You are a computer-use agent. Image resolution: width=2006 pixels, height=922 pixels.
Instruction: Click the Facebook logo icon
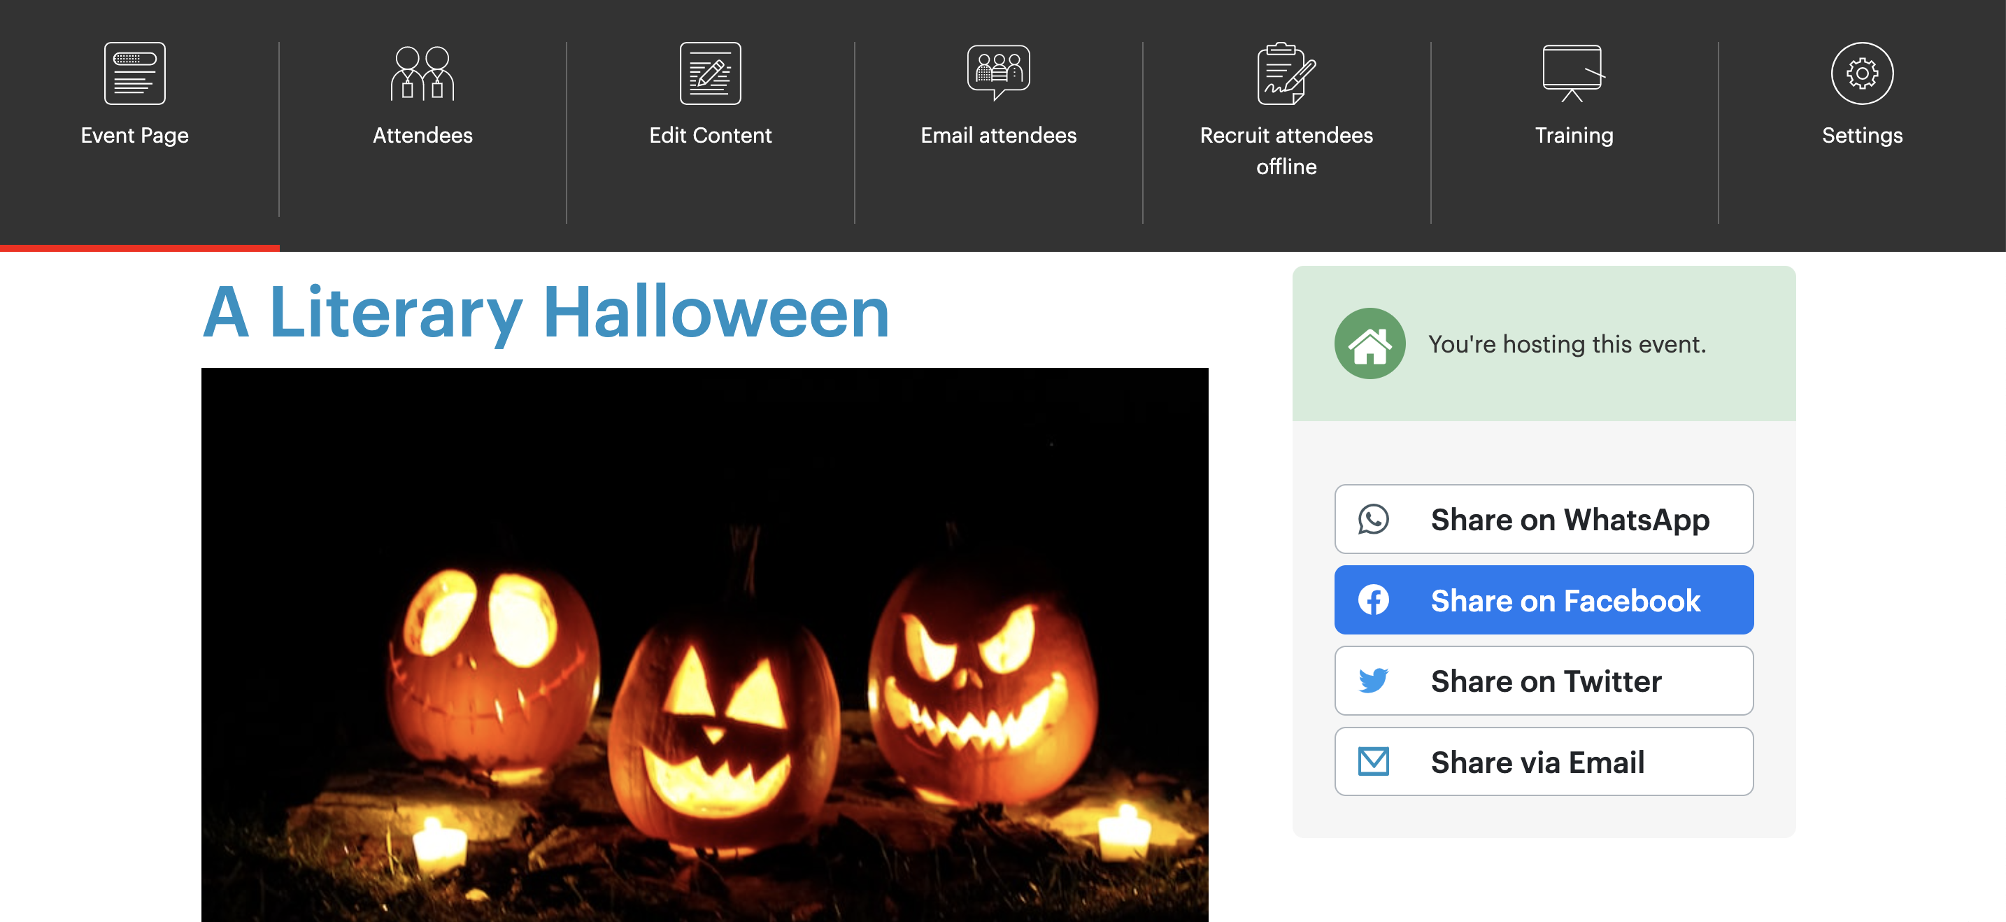[1373, 600]
